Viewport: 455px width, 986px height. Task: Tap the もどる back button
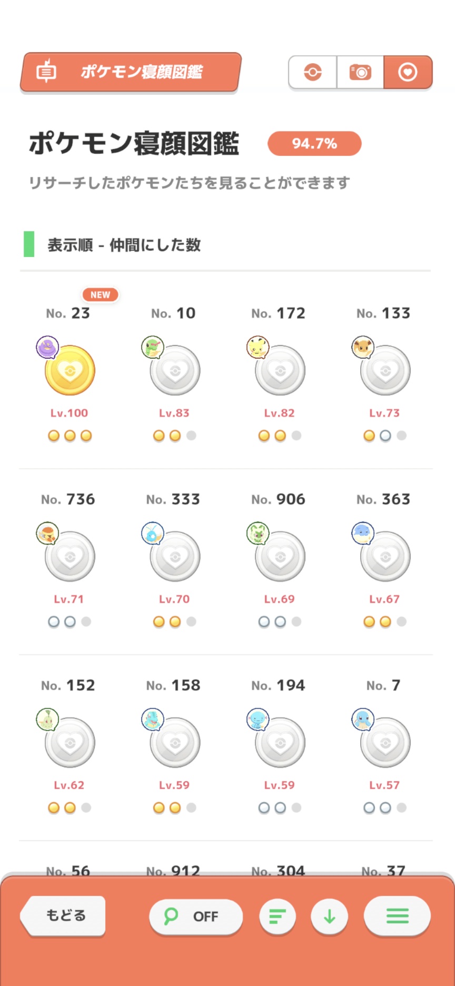[x=64, y=916]
